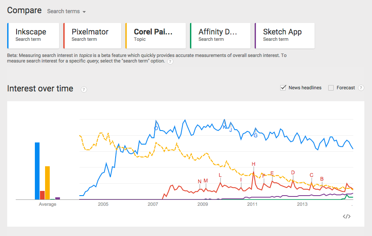Screen dimensions: 372x236
Task: Click the Affinity Designer term card
Action: pyautogui.click(x=220, y=36)
